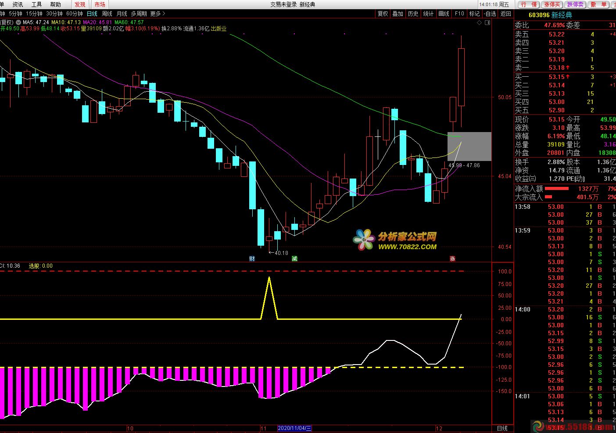Click the 买一 price 53.15
This screenshot has width=616, height=433.
(x=556, y=77)
